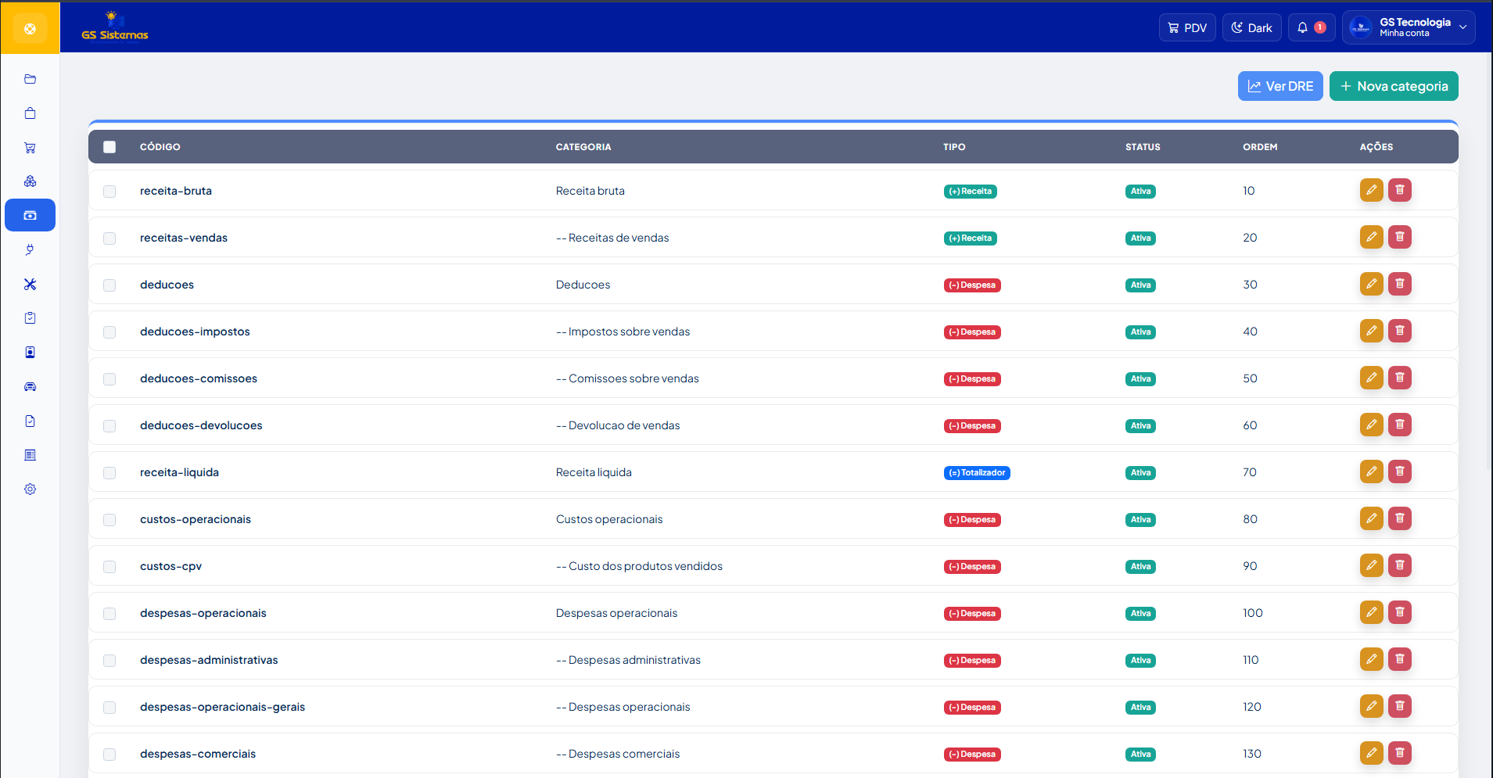Open the tools icon in sidebar
1493x778 pixels.
tap(30, 284)
